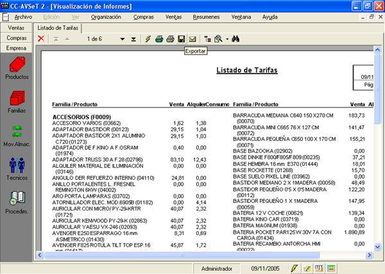
Task: Click the vertical scrollbar down arrow
Action: coord(377,247)
